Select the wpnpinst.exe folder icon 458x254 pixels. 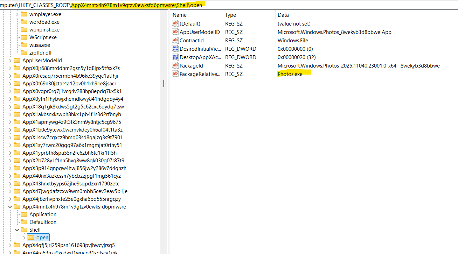tap(24, 30)
